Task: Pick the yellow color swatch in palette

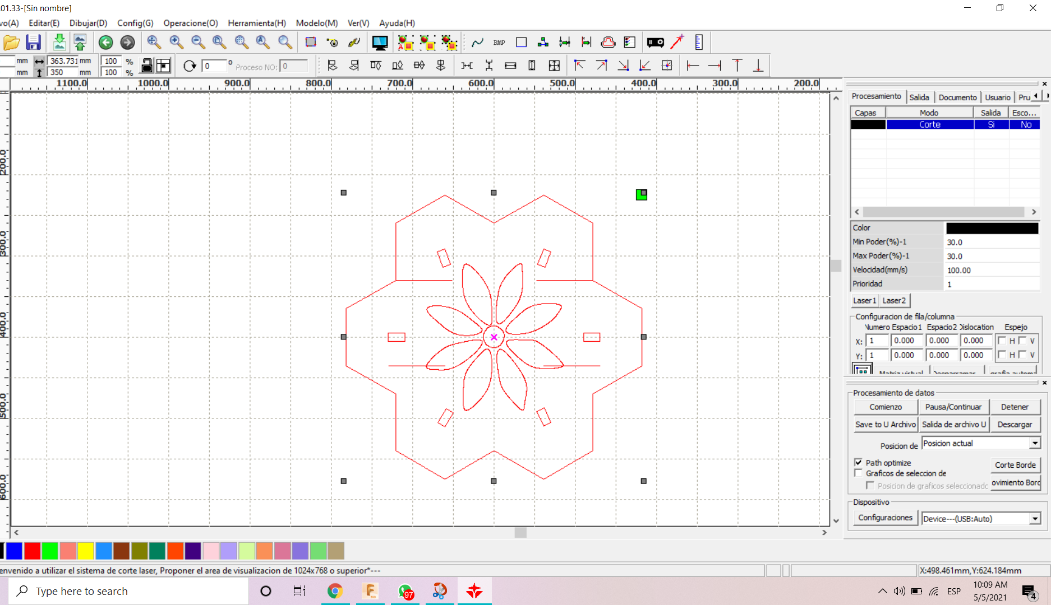Action: coord(85,551)
